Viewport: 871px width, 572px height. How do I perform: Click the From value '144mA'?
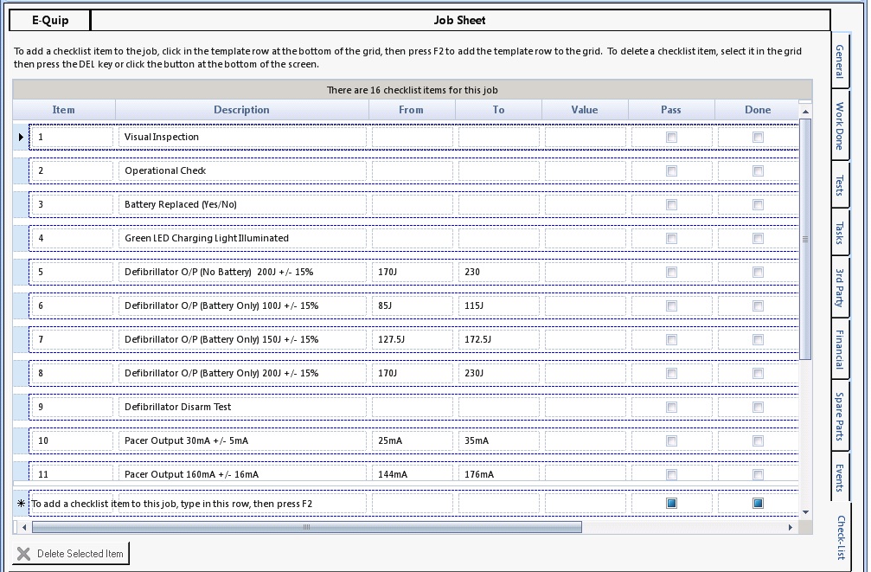click(413, 473)
